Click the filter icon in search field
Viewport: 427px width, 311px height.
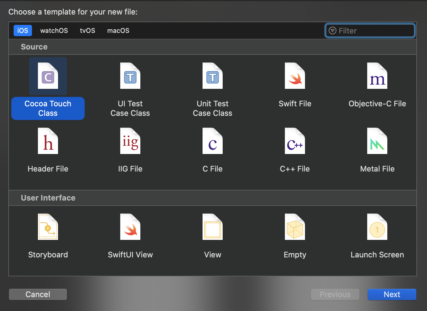pos(333,31)
